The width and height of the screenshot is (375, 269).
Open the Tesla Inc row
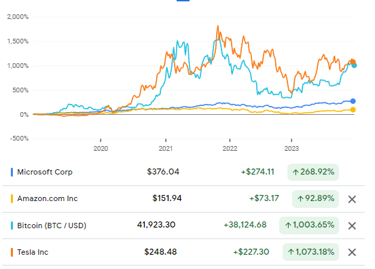183,252
